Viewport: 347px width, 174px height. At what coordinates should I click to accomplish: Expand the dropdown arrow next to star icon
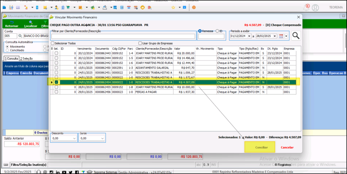pyautogui.click(x=179, y=7)
